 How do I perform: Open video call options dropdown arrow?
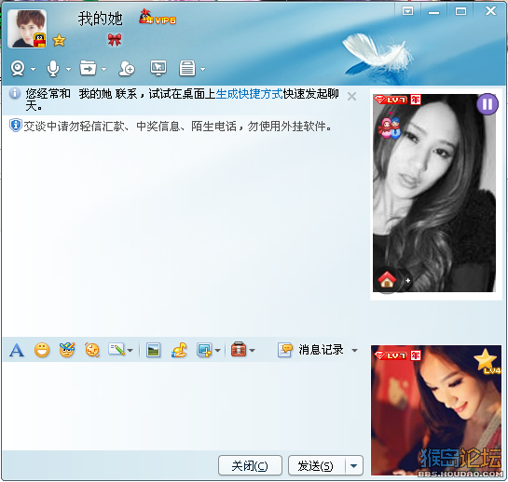pos(33,69)
